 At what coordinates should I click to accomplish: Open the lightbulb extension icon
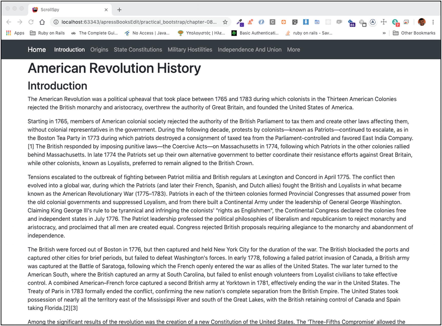pyautogui.click(x=295, y=22)
